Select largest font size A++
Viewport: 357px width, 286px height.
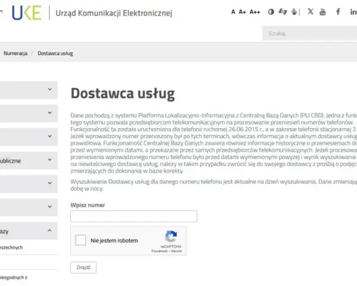tap(255, 12)
